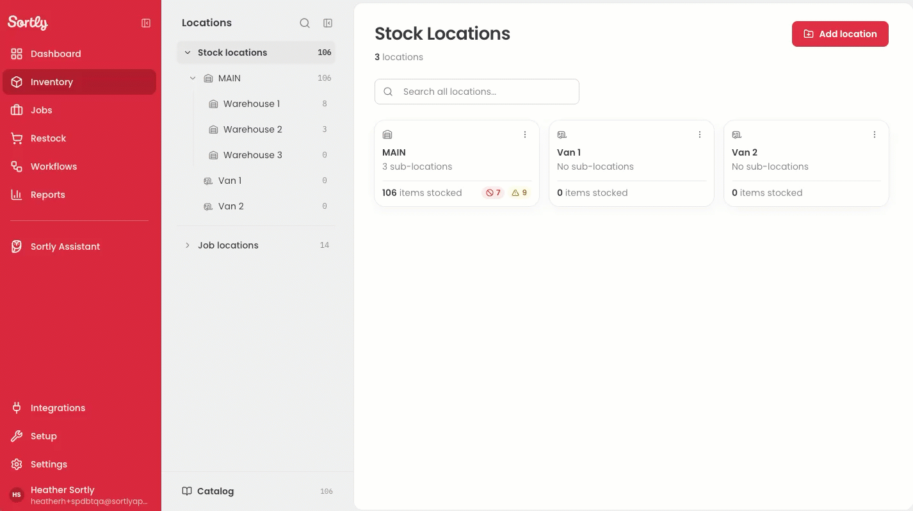
Task: Click the HS user avatar
Action: 17,495
